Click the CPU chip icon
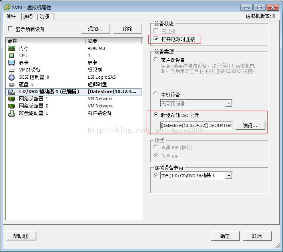Image resolution: width=283 pixels, height=252 pixels. [x=12, y=56]
